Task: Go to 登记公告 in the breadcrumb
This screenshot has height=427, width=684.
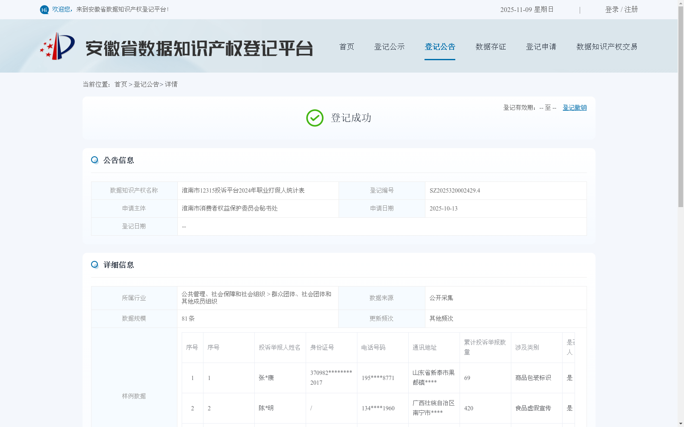Action: click(146, 85)
